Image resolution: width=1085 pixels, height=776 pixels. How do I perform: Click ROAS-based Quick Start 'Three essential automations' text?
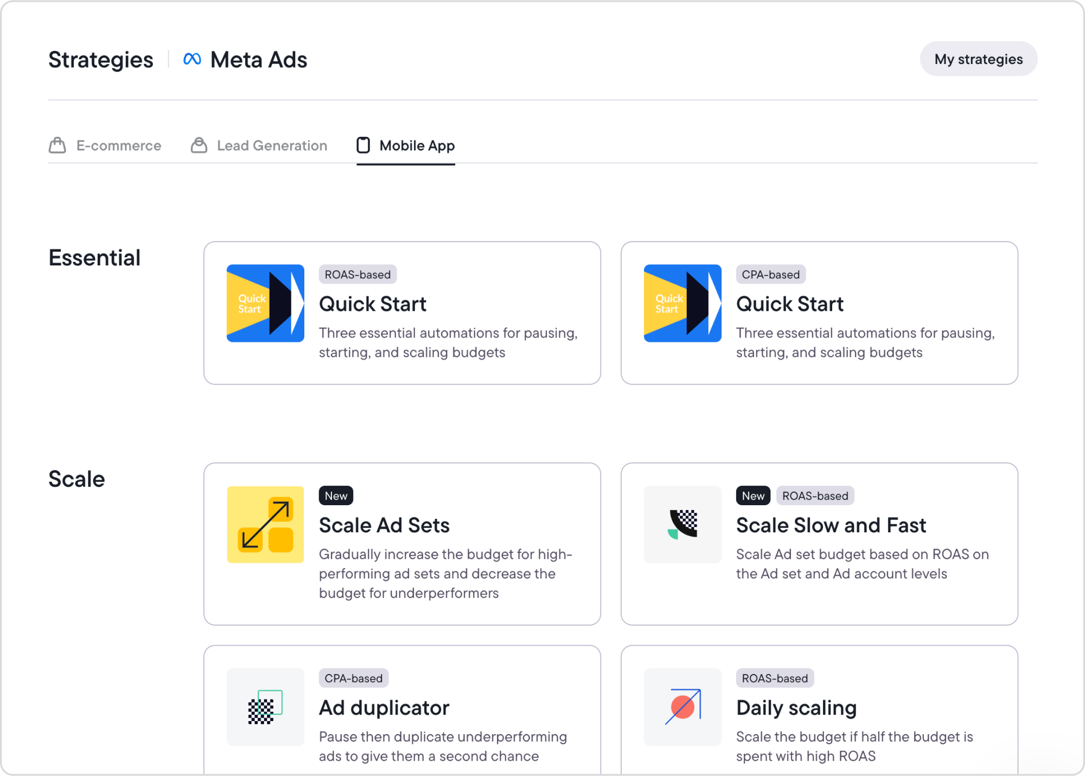point(448,342)
